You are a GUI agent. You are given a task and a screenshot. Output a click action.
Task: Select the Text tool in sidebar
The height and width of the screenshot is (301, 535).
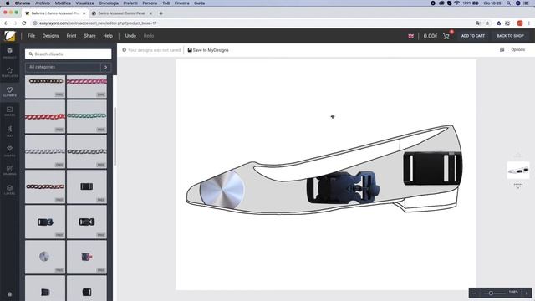click(x=9, y=130)
